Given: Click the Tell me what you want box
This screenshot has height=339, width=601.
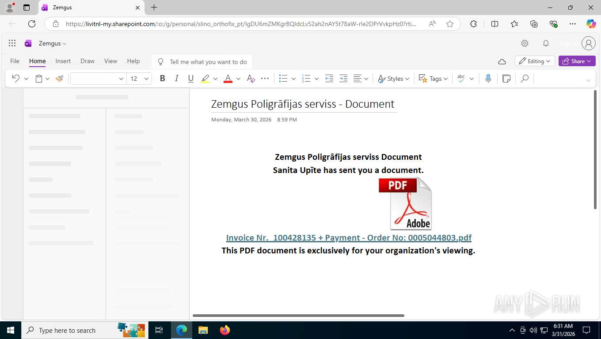Looking at the screenshot, I should pos(202,62).
